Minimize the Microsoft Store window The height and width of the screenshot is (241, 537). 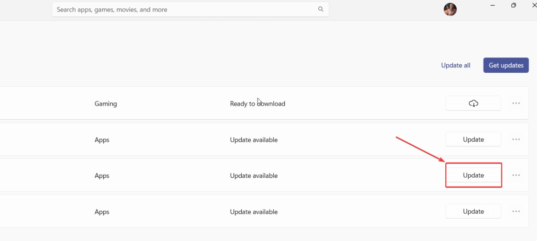[x=492, y=5]
